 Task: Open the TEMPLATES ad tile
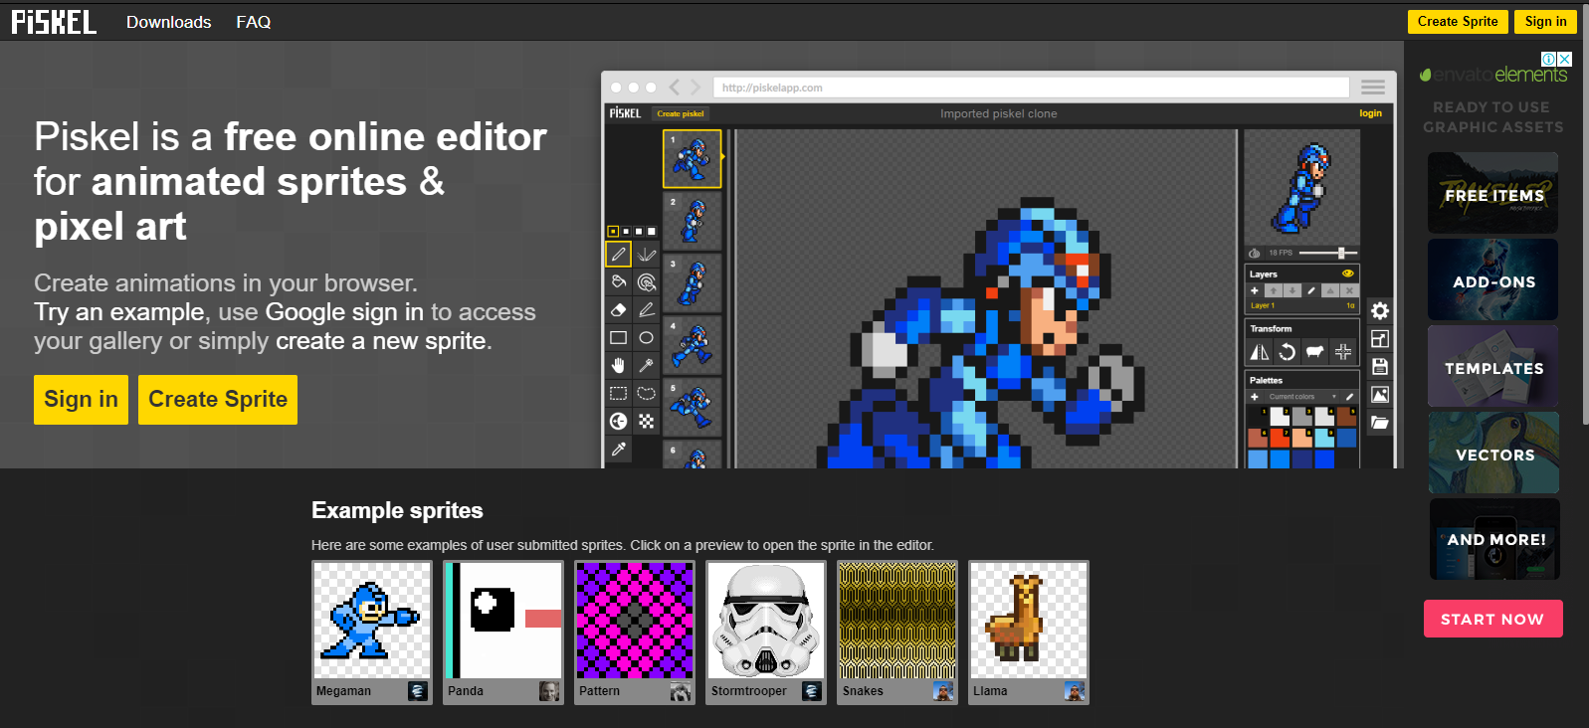(1493, 366)
